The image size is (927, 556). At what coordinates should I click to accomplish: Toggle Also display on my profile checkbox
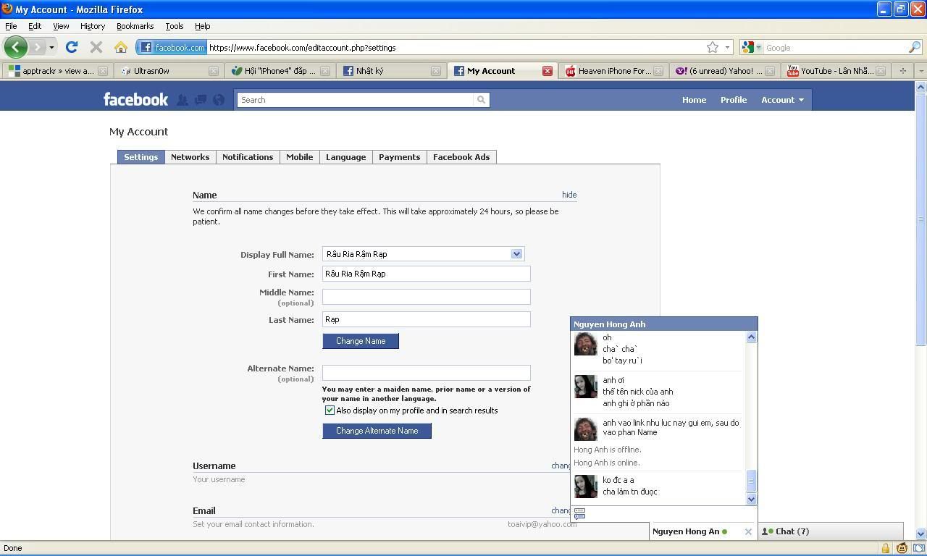click(330, 410)
